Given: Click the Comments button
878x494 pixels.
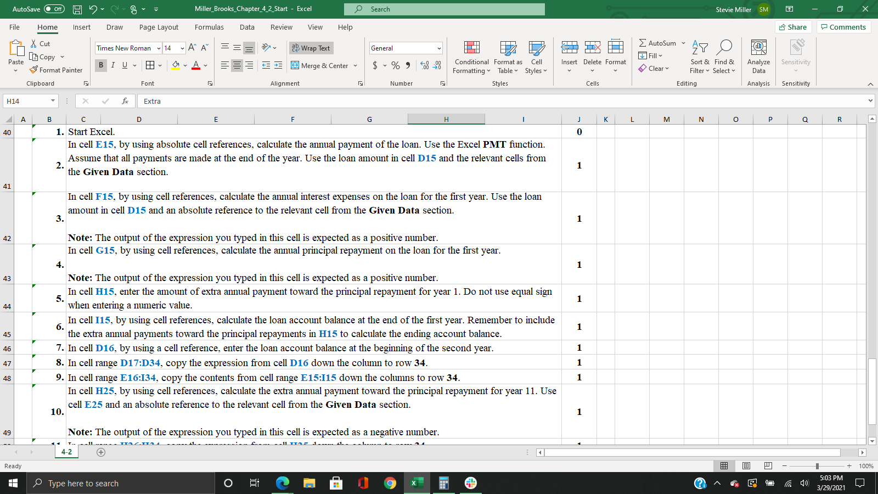Looking at the screenshot, I should point(843,27).
